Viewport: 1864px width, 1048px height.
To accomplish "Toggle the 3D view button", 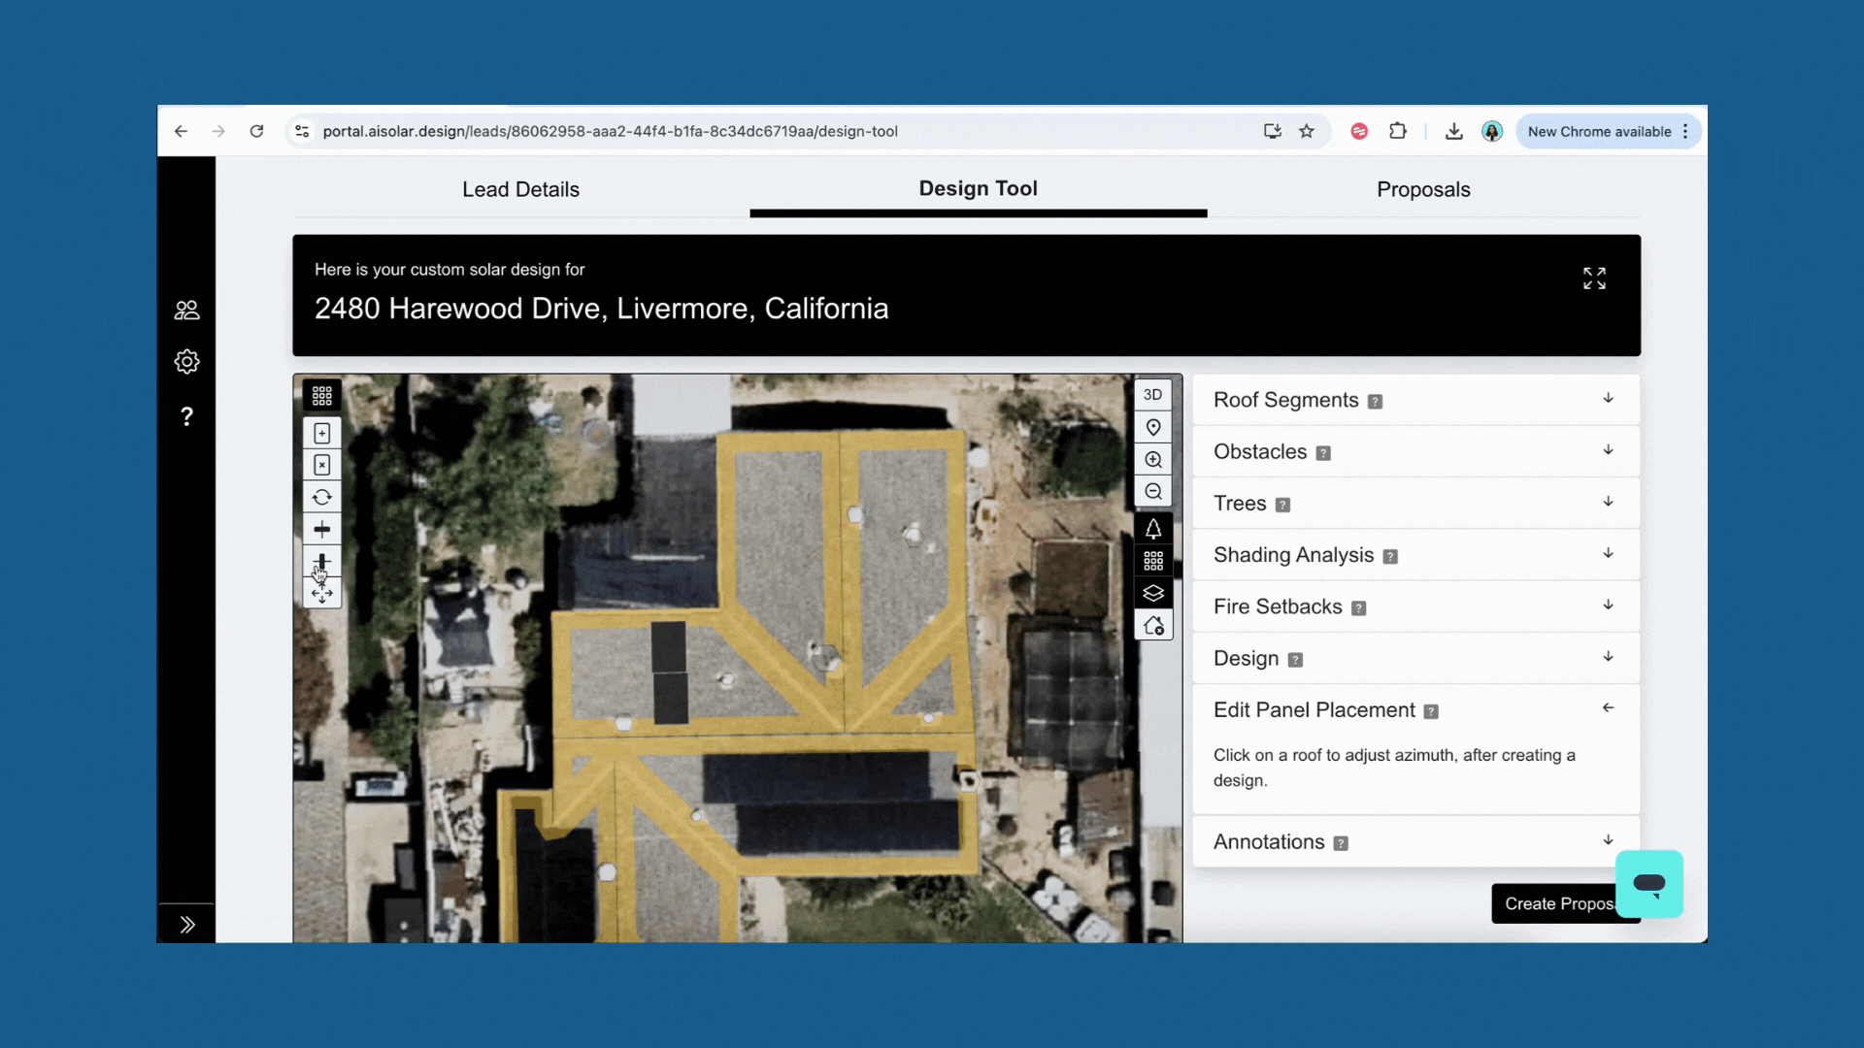I will (x=1153, y=395).
